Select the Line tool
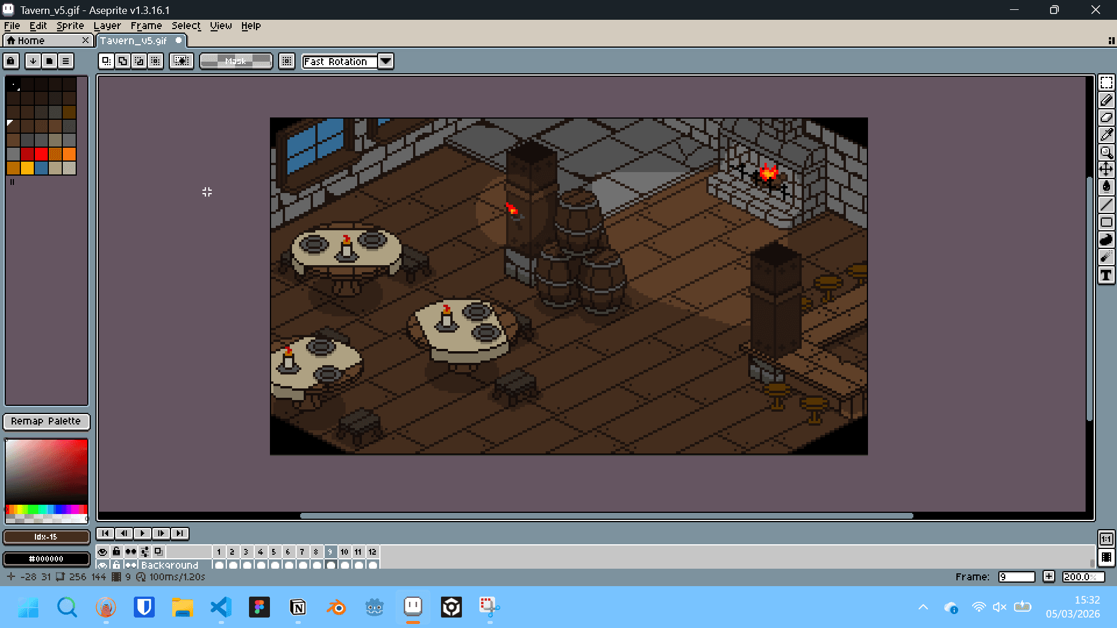The height and width of the screenshot is (628, 1117). (x=1106, y=204)
